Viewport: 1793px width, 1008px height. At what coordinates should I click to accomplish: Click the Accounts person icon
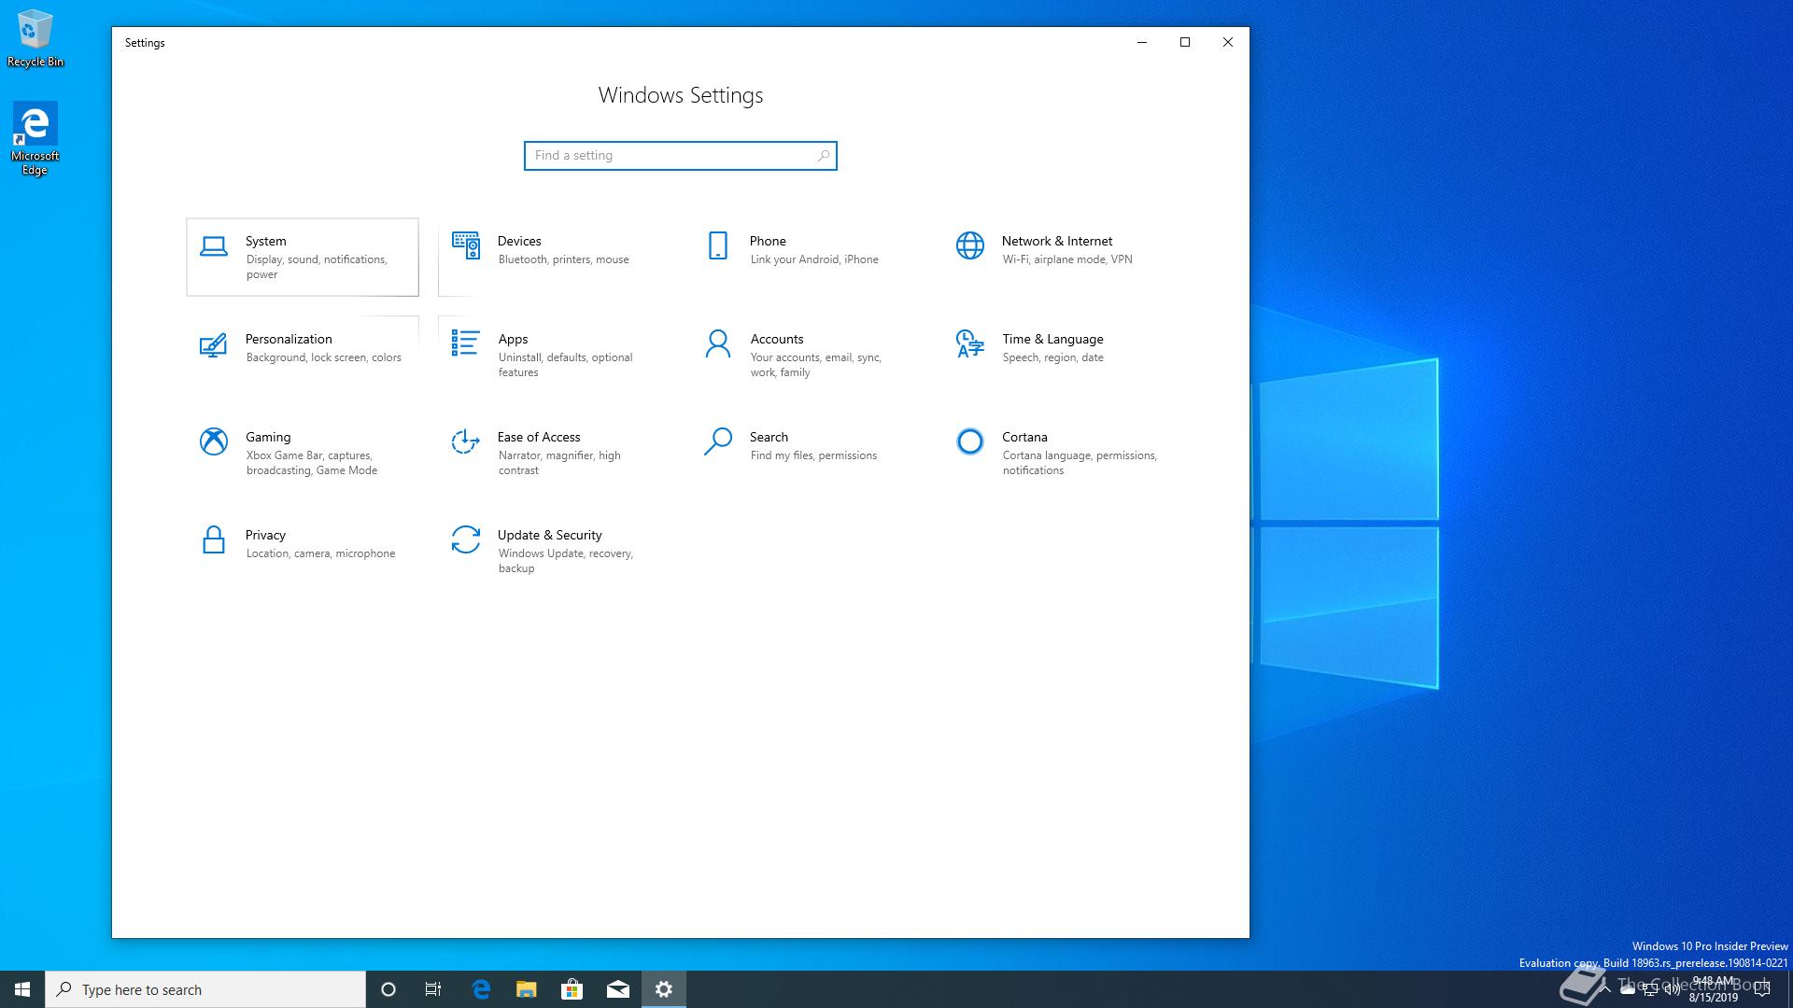click(718, 343)
